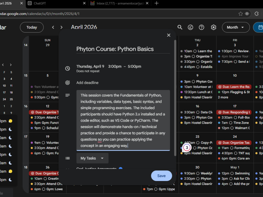
Task: Click the Thursday, April 9 date
Action: (x=90, y=66)
